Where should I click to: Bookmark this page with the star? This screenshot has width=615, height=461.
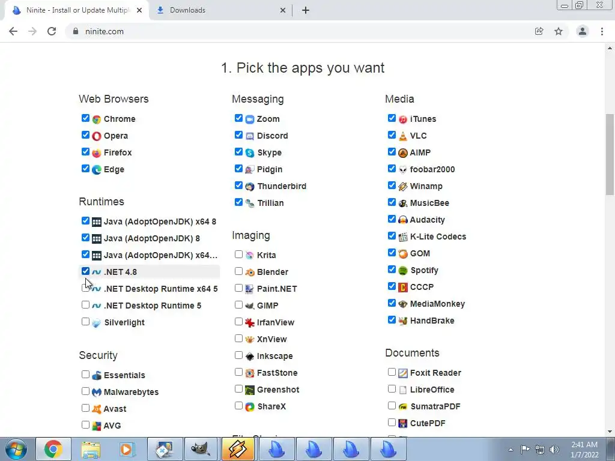(x=559, y=31)
